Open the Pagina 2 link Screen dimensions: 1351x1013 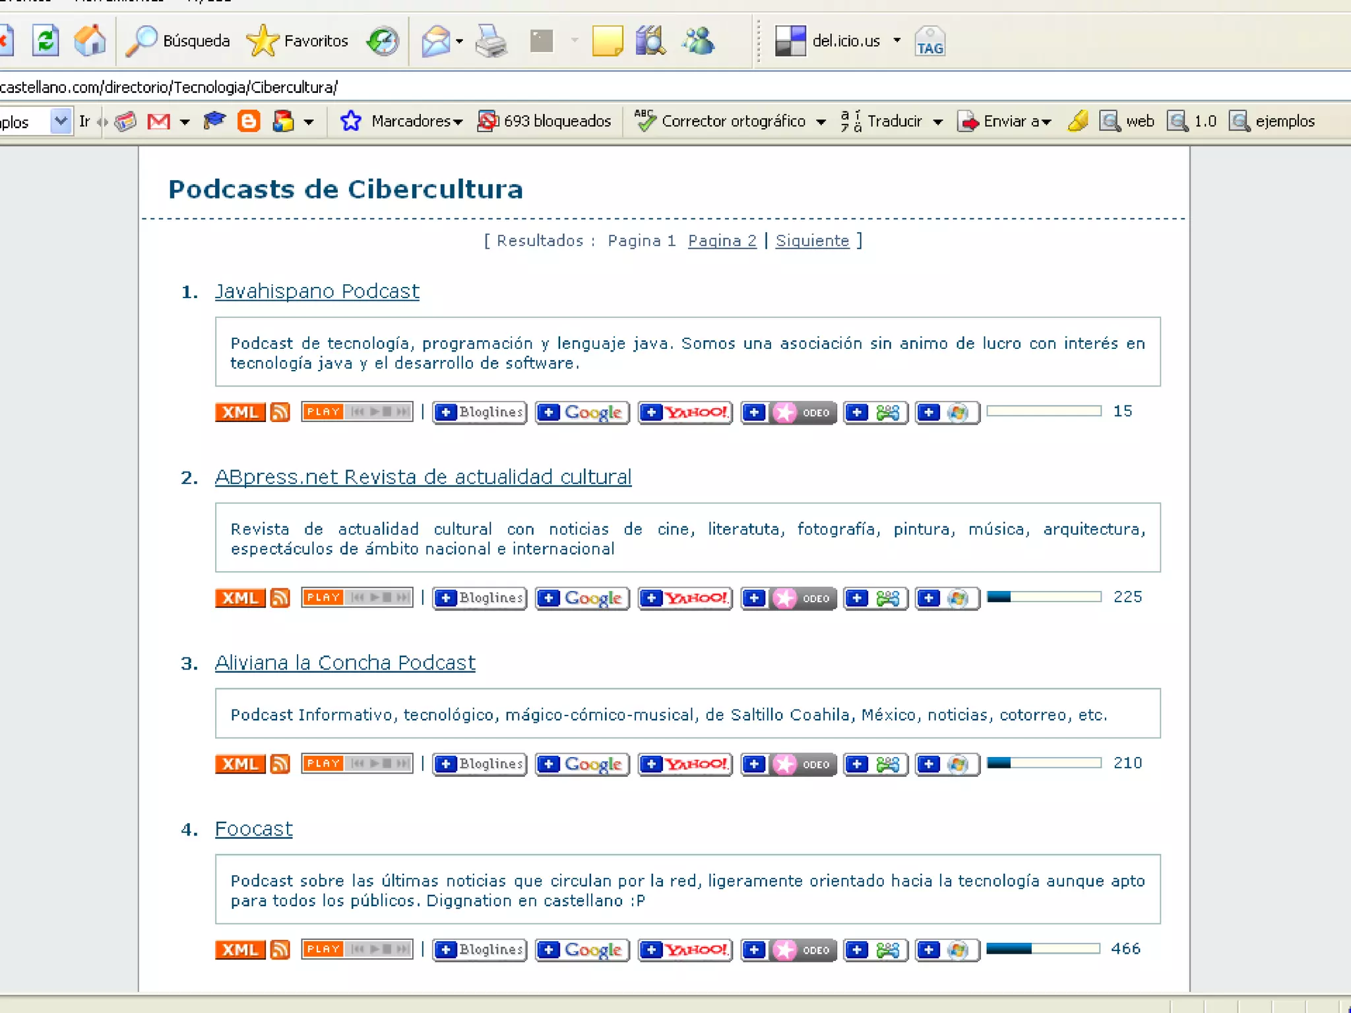tap(722, 241)
